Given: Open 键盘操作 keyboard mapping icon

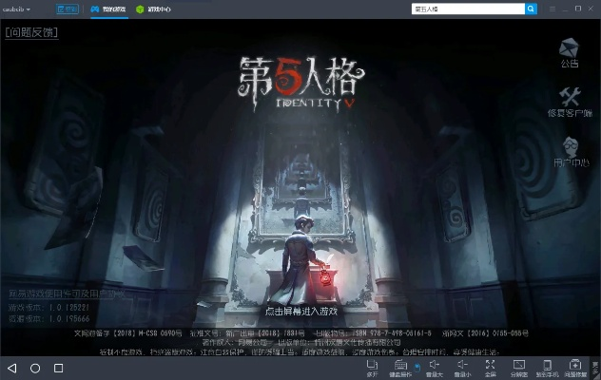Looking at the screenshot, I should coord(400,369).
